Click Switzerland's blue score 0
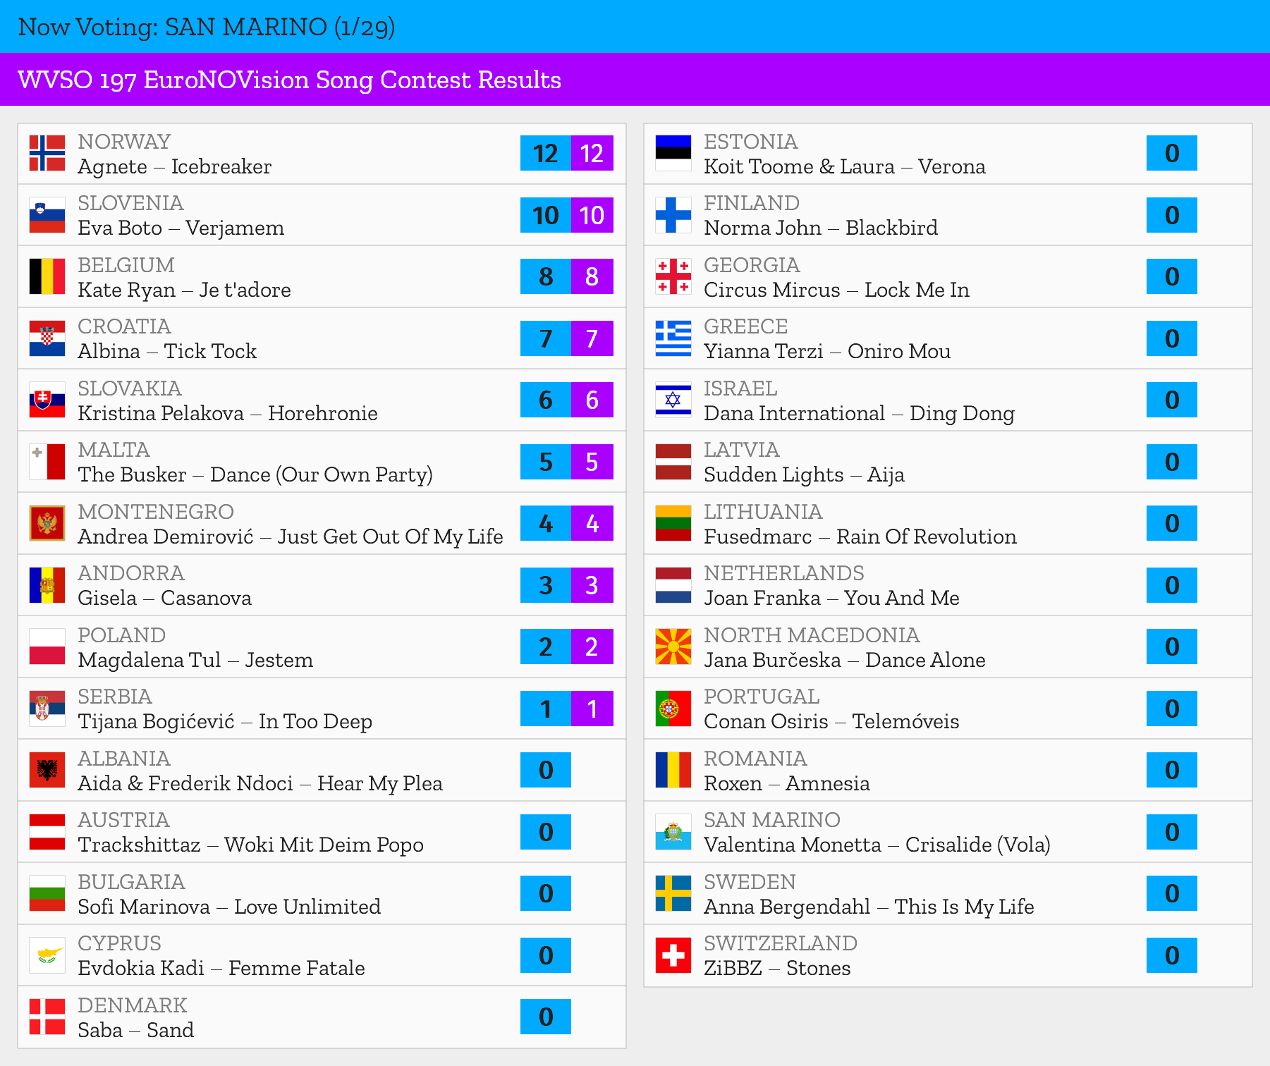This screenshot has height=1066, width=1270. 1172,955
